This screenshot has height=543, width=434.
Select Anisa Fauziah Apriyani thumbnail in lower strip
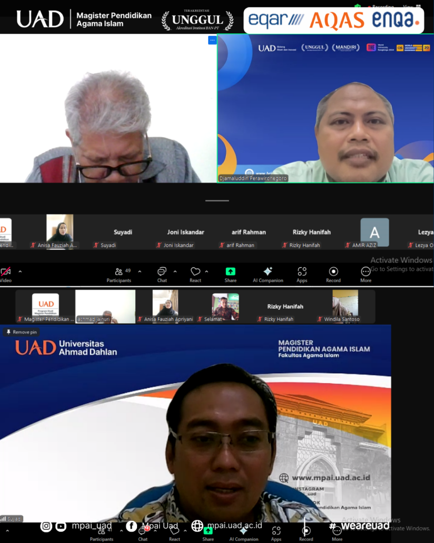pyautogui.click(x=165, y=307)
